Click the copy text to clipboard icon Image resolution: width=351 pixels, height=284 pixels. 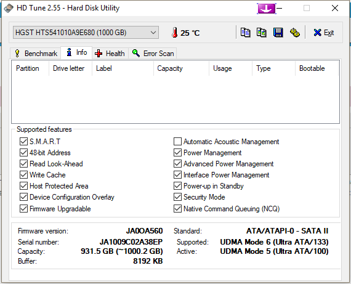coord(245,33)
